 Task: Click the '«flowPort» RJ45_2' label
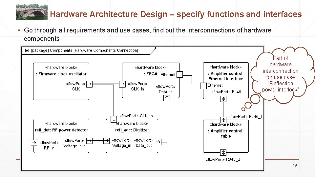click(x=223, y=159)
